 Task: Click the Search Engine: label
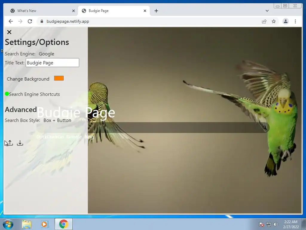click(20, 54)
